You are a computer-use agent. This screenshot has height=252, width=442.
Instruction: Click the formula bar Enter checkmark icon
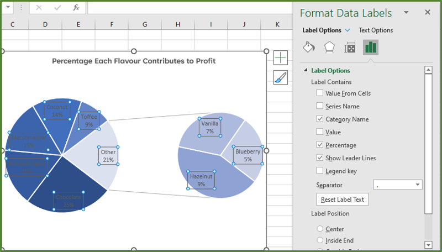[x=57, y=8]
